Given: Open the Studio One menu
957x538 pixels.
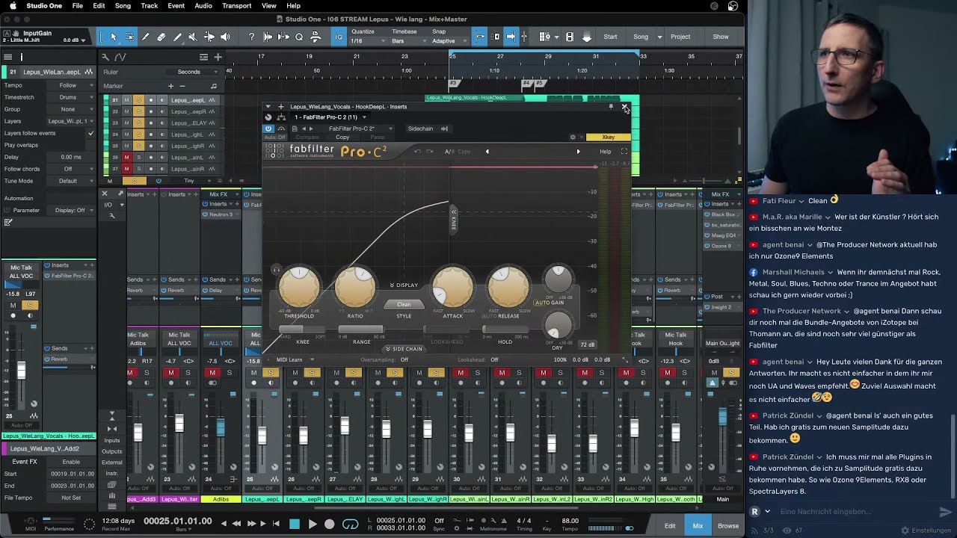Looking at the screenshot, I should [44, 6].
